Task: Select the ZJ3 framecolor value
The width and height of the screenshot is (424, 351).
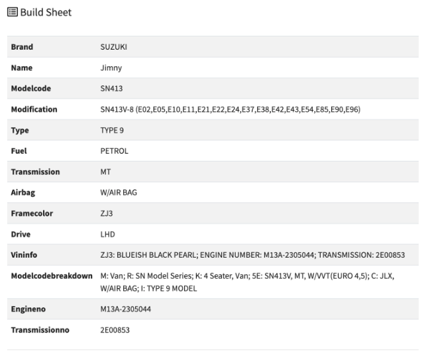Action: coord(107,213)
